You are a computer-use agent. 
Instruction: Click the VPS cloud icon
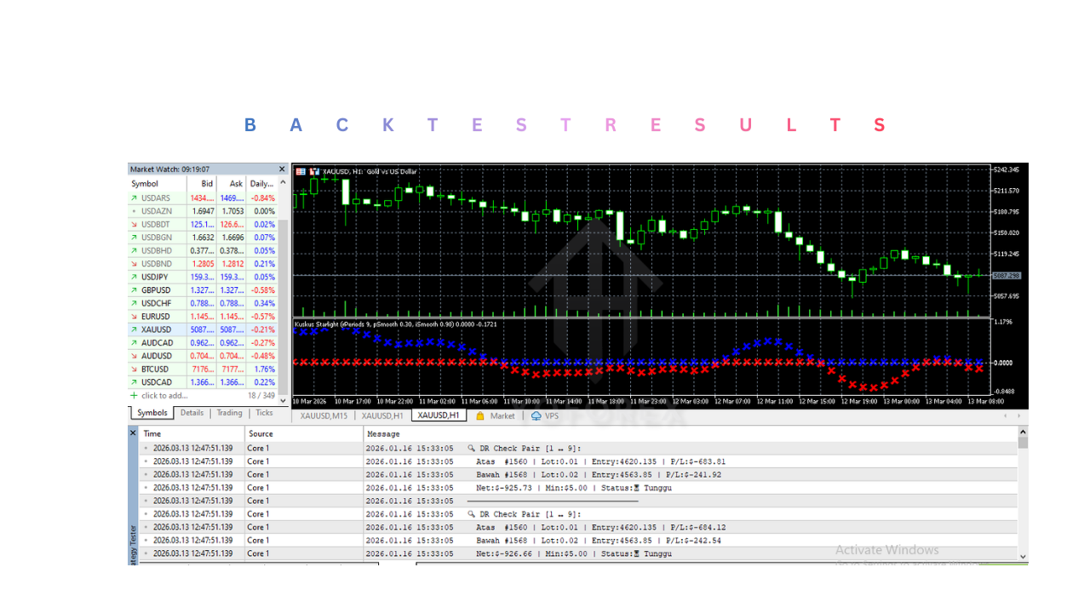(x=536, y=416)
